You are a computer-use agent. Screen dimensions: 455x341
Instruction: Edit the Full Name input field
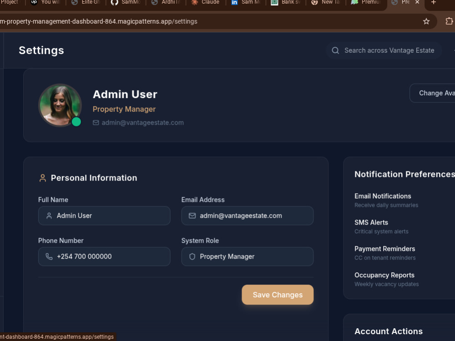click(104, 216)
